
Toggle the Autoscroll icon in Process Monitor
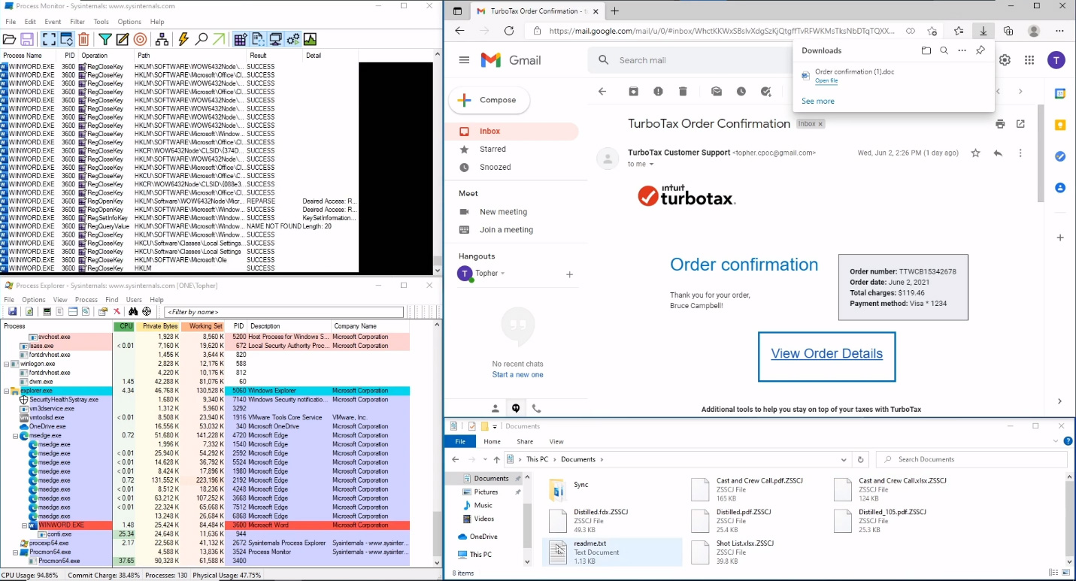[66, 39]
